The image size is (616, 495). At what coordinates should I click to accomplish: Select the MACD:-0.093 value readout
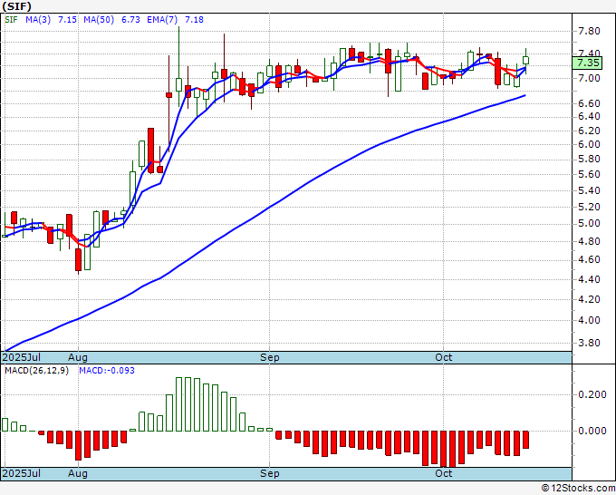coord(107,371)
